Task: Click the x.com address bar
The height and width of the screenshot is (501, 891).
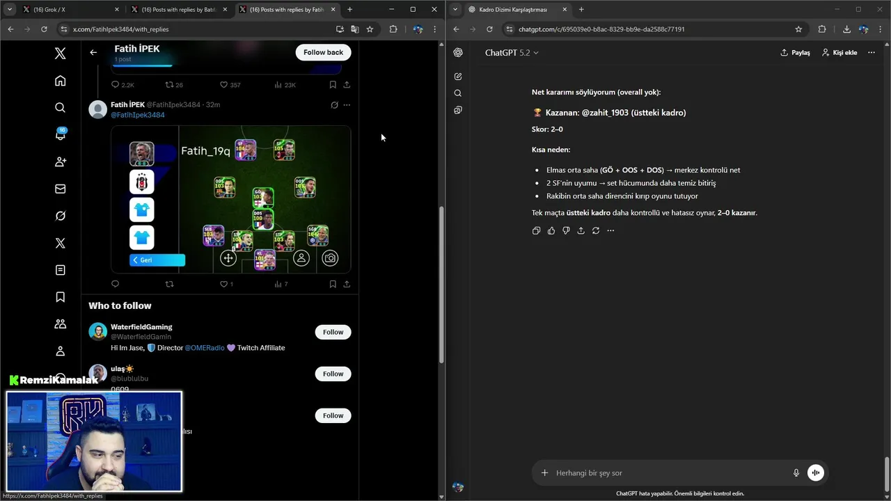Action: [195, 29]
